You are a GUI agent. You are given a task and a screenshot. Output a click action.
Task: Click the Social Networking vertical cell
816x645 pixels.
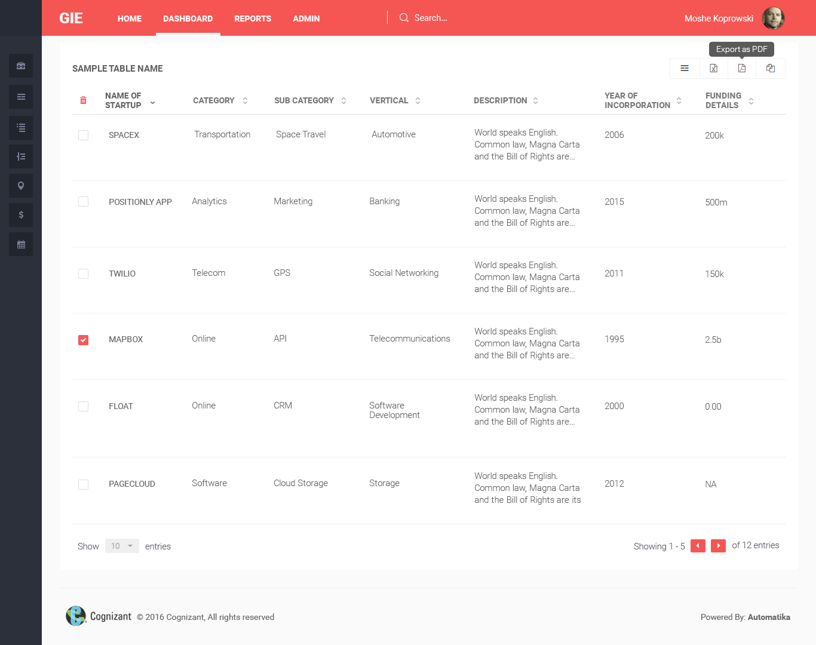[404, 273]
